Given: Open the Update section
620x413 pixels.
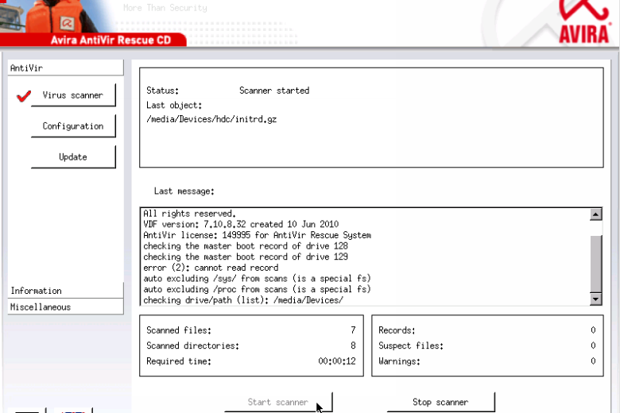Looking at the screenshot, I should [73, 157].
